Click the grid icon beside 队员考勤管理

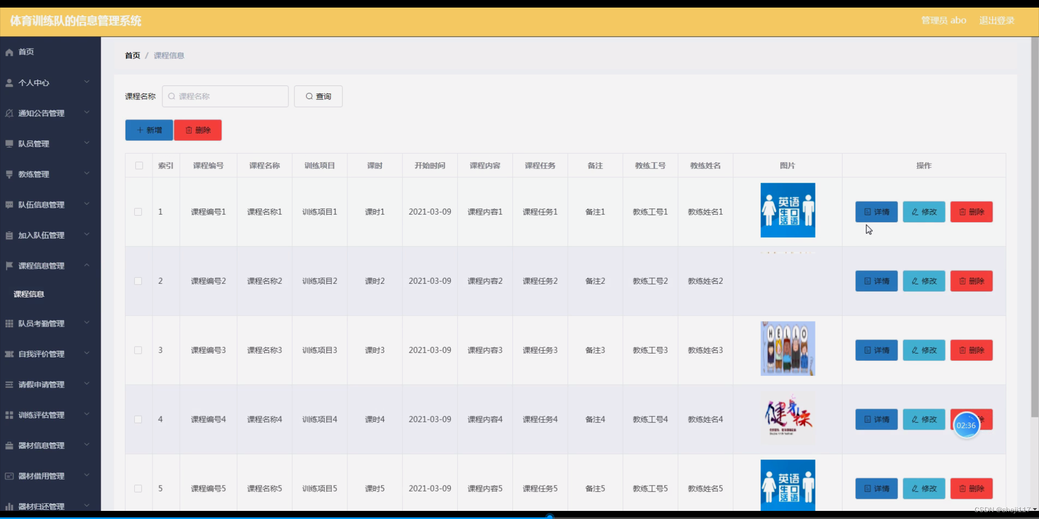coord(9,323)
